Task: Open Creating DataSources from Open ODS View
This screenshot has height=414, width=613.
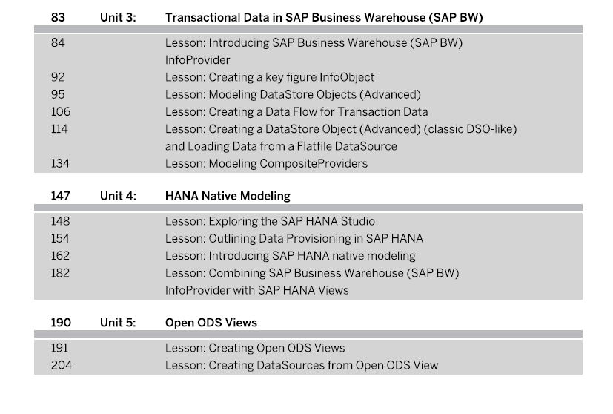Action: (302, 365)
